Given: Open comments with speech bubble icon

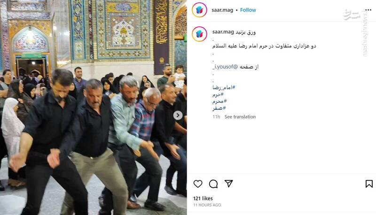Looking at the screenshot, I should (213, 184).
